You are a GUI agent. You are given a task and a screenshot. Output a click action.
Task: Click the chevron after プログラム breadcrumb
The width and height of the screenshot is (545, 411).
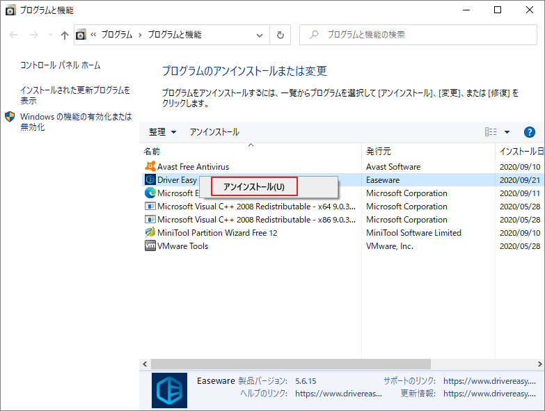[x=140, y=35]
